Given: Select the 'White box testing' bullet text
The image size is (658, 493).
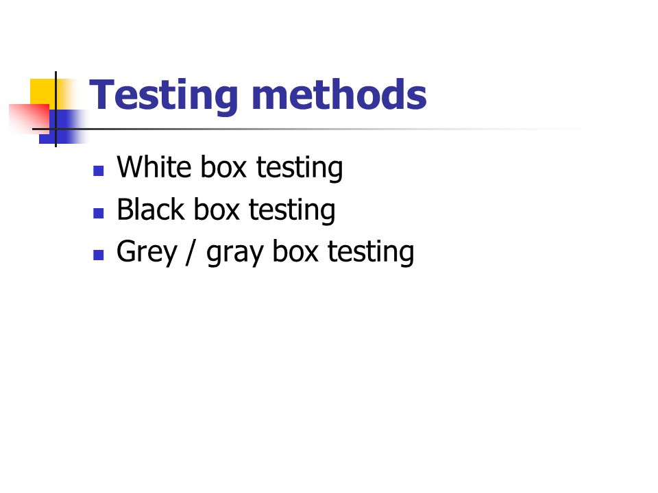Looking at the screenshot, I should pos(230,168).
